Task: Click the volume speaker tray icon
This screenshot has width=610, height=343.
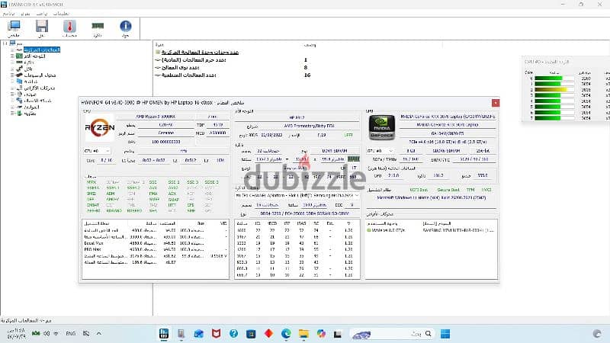Action: (47, 333)
